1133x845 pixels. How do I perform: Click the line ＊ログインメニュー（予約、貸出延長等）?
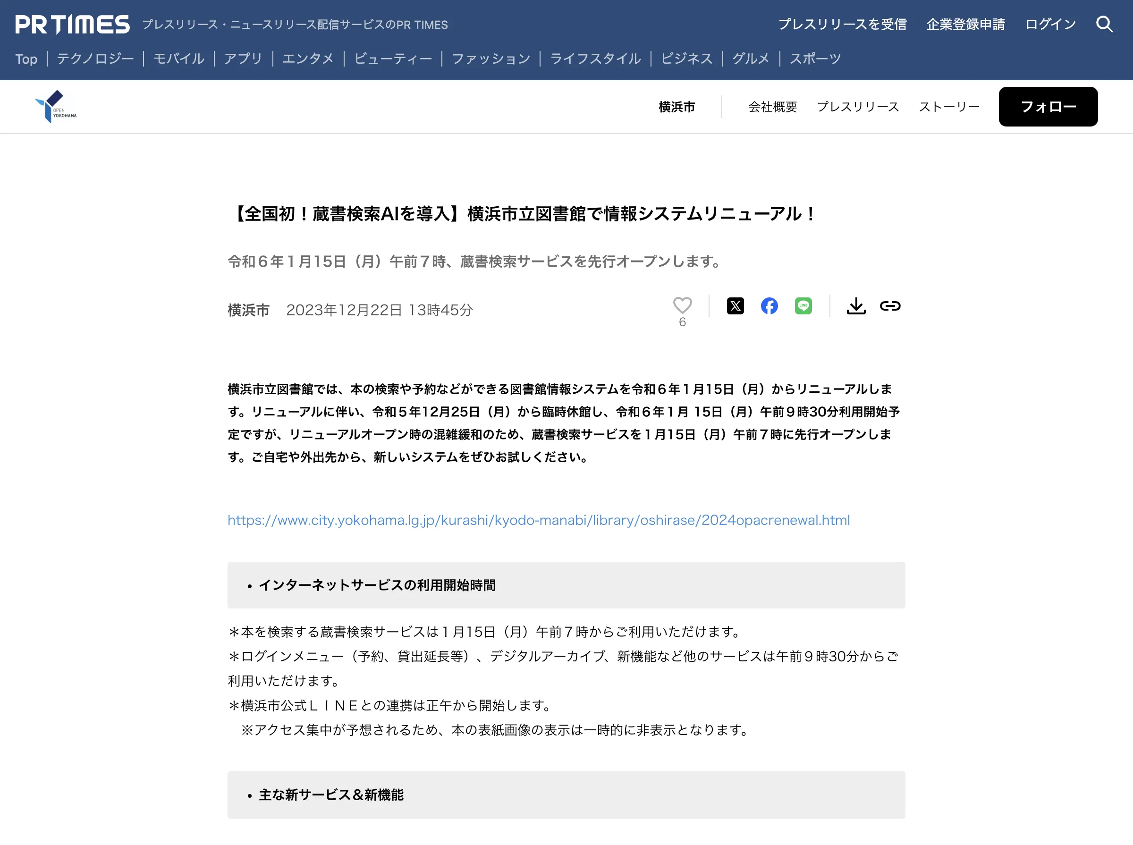563,668
